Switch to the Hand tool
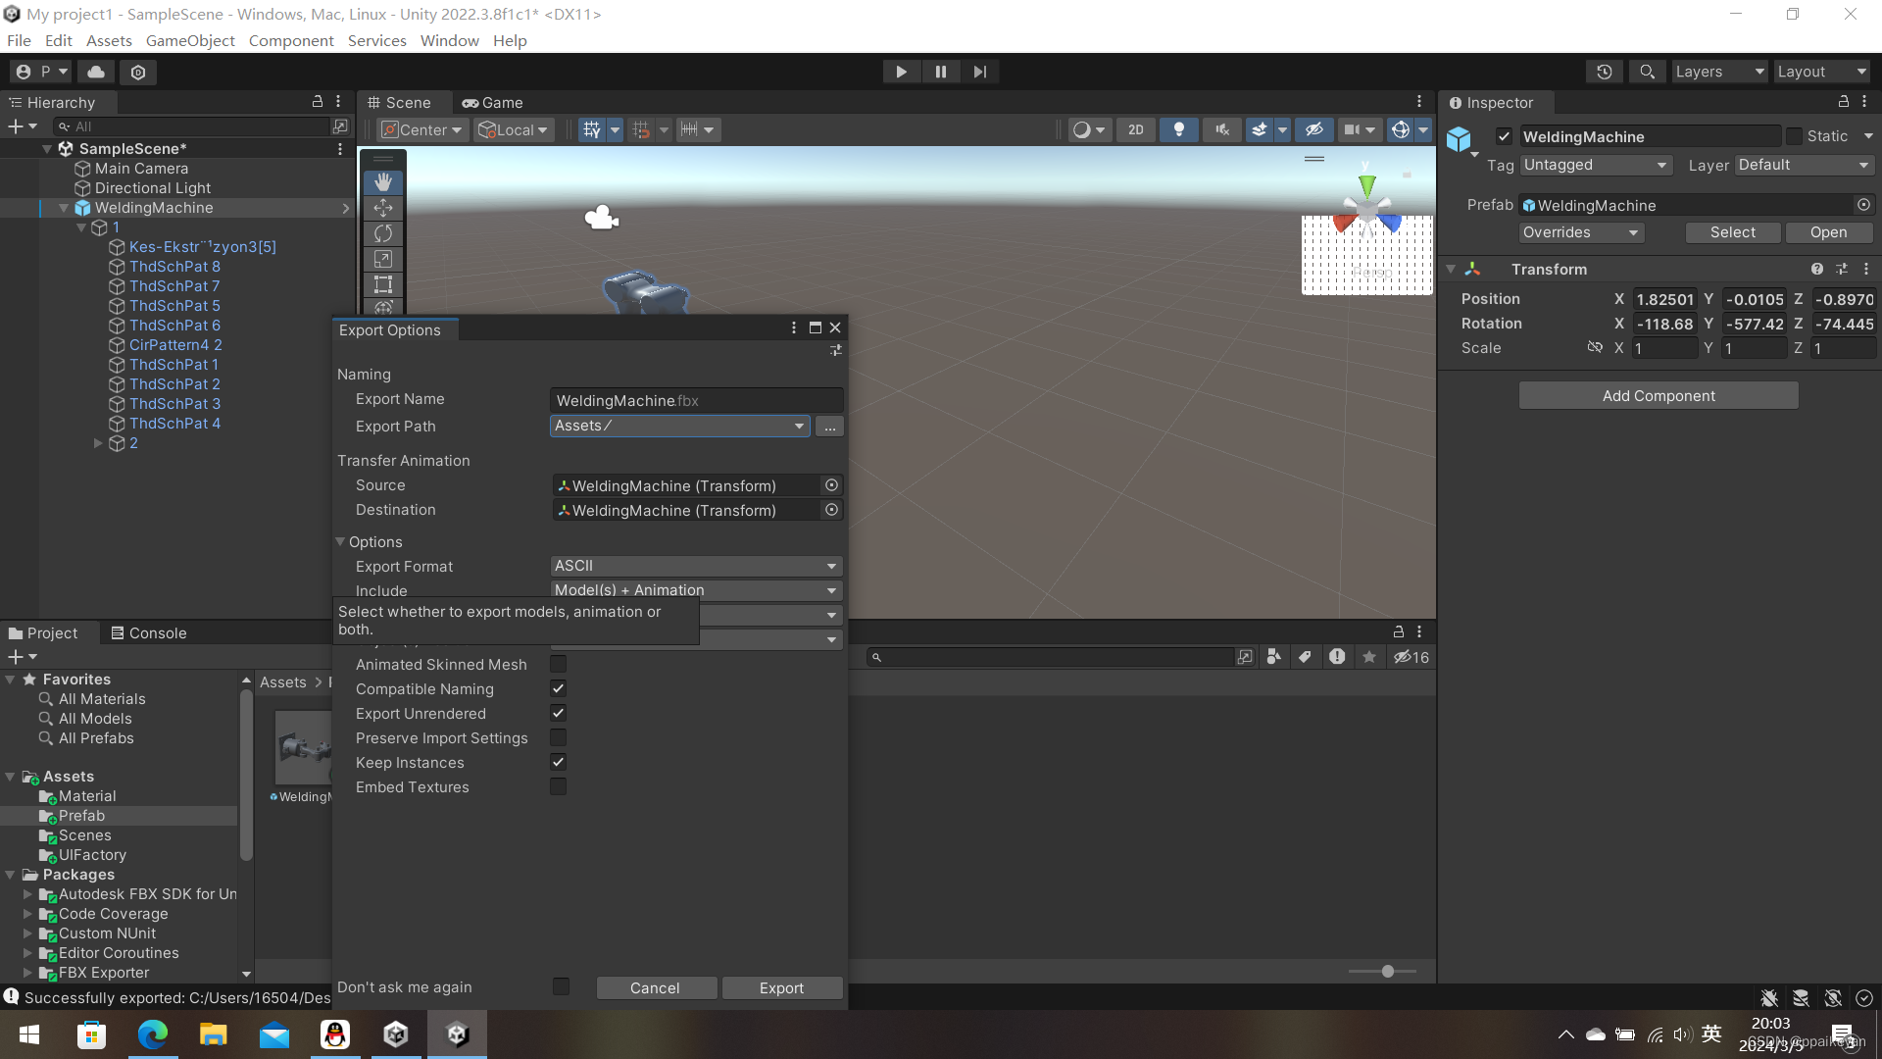The image size is (1882, 1059). pos(382,181)
